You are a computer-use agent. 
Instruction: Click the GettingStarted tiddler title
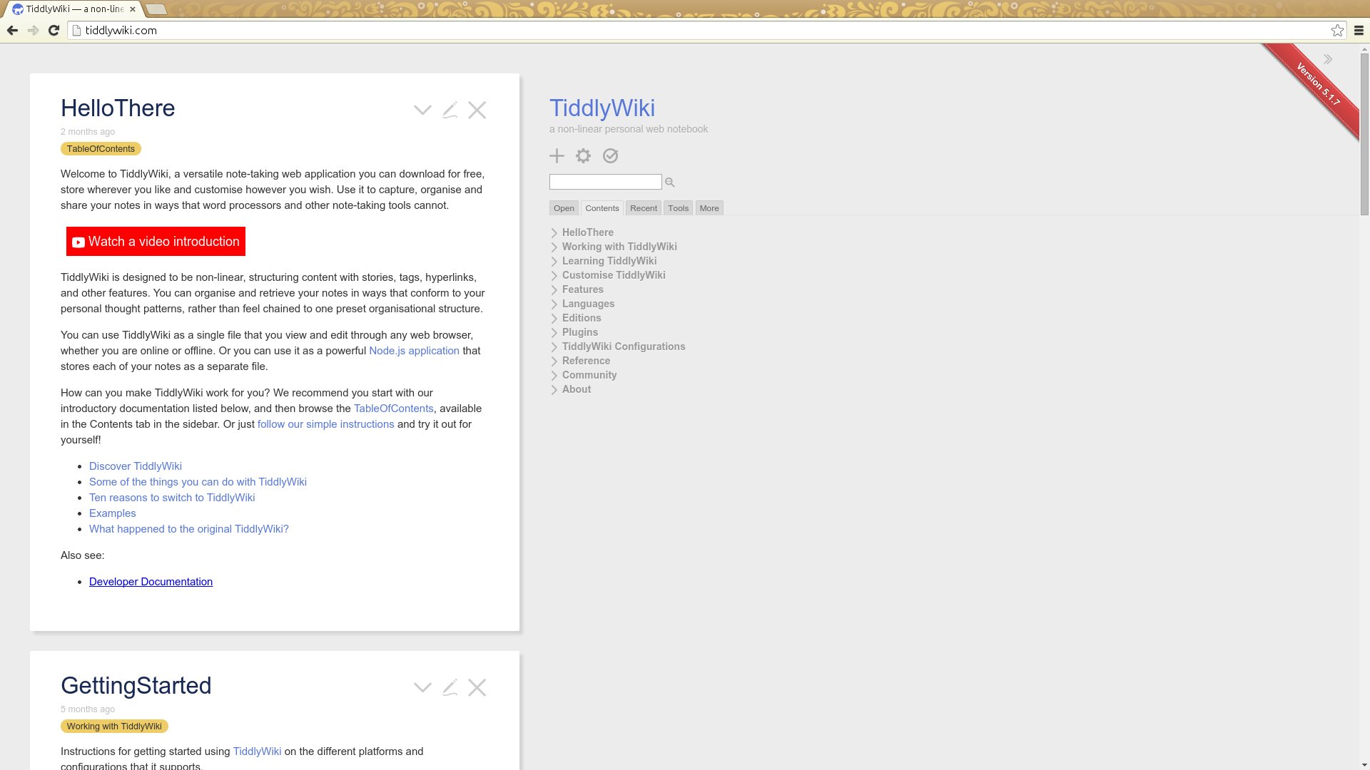[x=136, y=686]
